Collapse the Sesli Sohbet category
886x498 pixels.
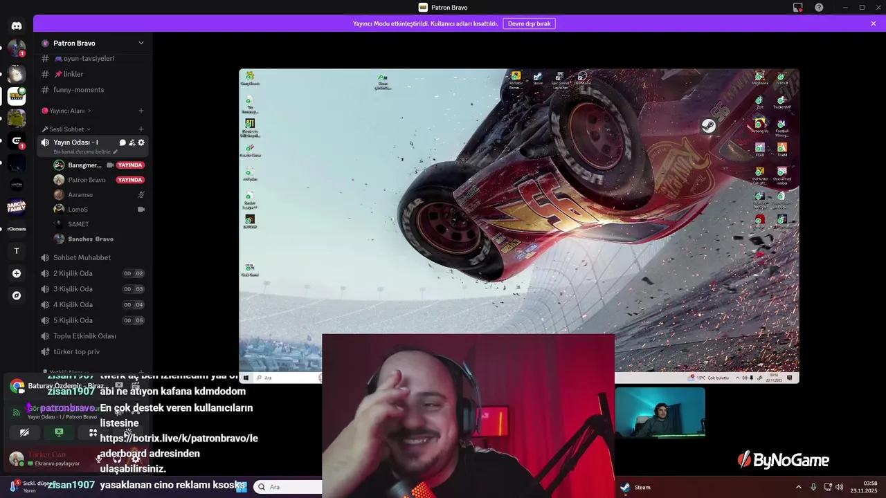click(x=66, y=129)
